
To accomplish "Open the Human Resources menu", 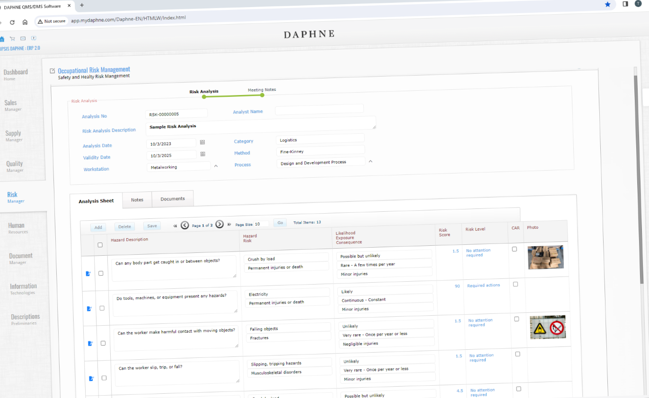I will click(x=18, y=227).
